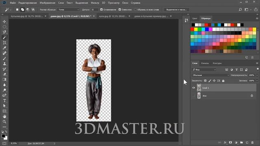Toggle lock all padlock icon
The height and width of the screenshot is (146, 260).
223,81
